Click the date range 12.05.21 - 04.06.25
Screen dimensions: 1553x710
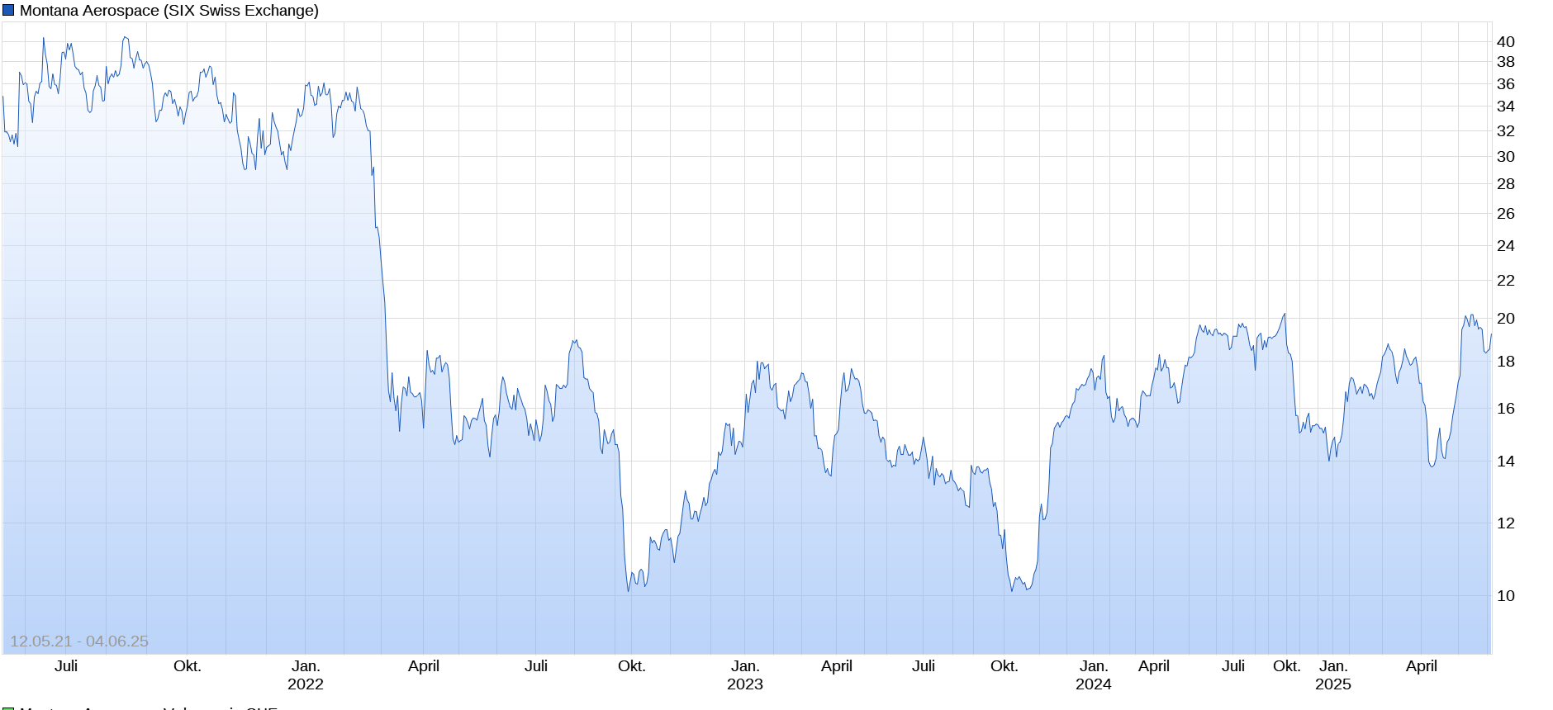[79, 641]
